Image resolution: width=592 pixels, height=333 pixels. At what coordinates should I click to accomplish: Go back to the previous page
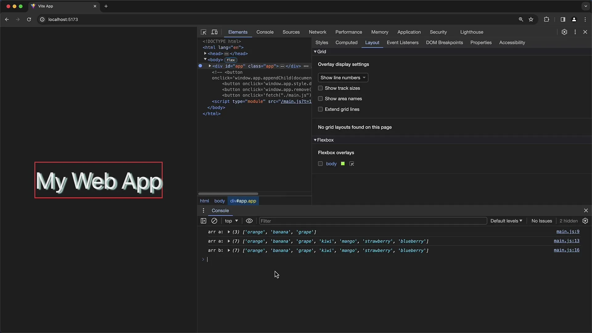(7, 19)
